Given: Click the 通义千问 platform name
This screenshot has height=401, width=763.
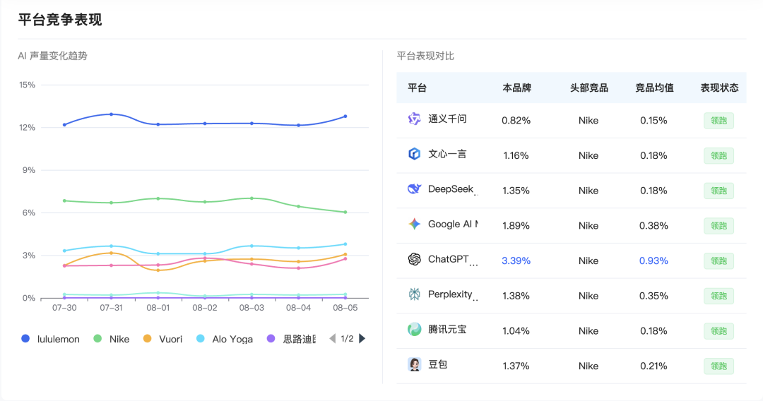Looking at the screenshot, I should tap(447, 119).
